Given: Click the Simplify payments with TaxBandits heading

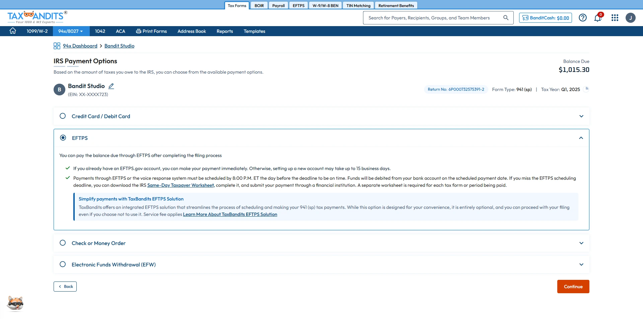Looking at the screenshot, I should (x=131, y=199).
